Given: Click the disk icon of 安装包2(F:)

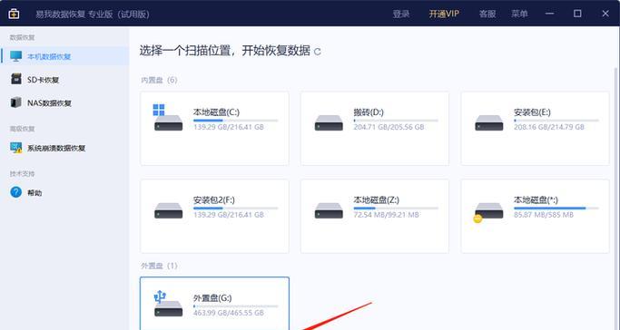Looking at the screenshot, I should [x=168, y=210].
